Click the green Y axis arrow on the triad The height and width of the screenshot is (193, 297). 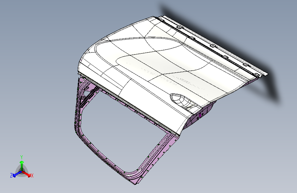(x=22, y=166)
